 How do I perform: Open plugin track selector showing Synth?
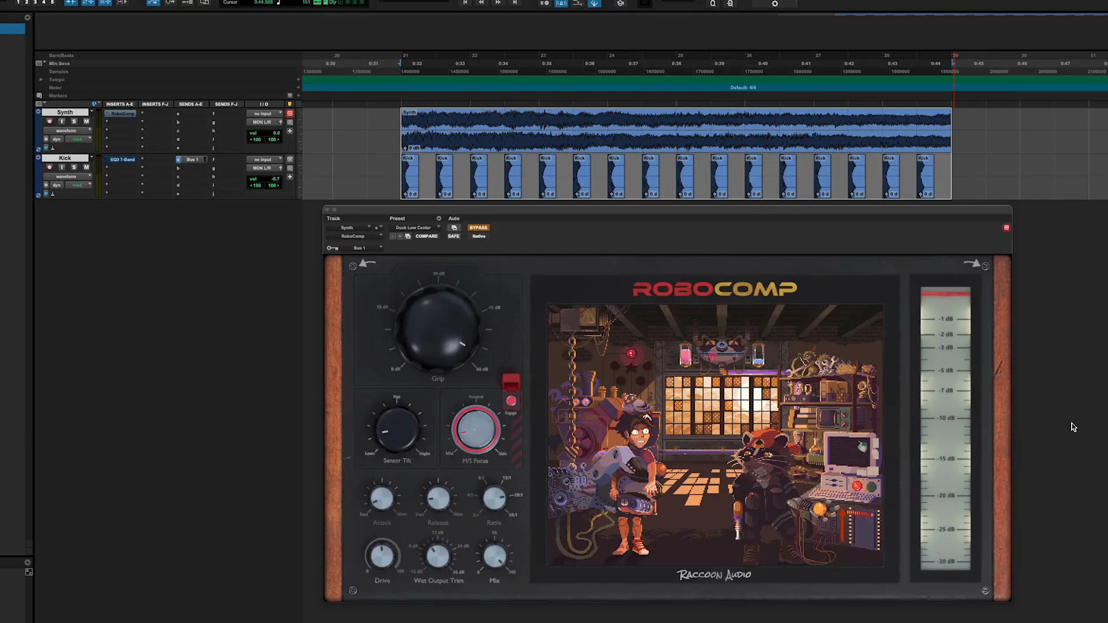coord(350,227)
